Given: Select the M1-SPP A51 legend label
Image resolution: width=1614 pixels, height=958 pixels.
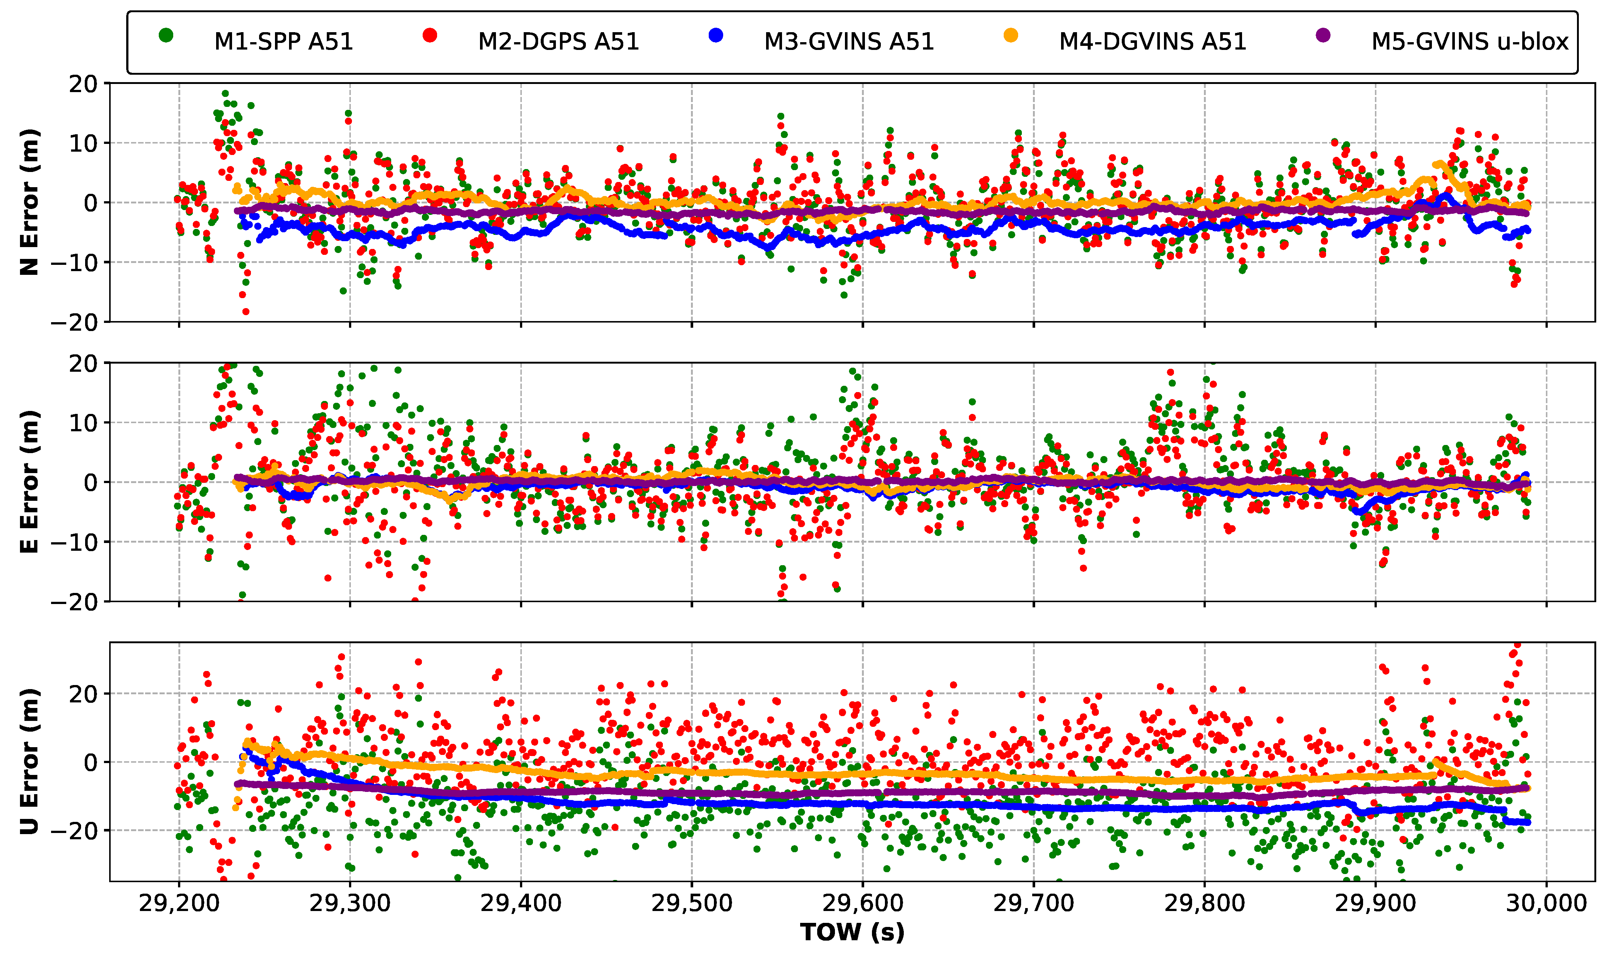Looking at the screenshot, I should (283, 42).
